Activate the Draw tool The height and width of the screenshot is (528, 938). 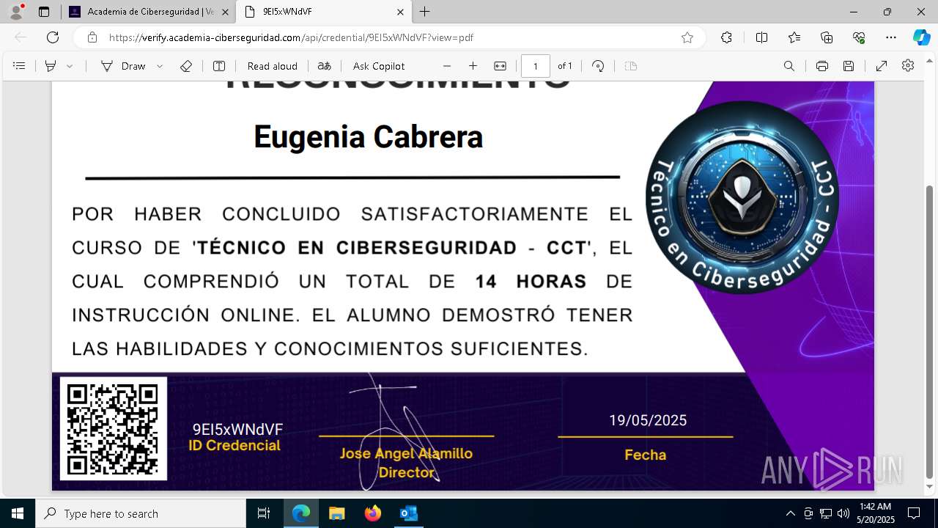tap(123, 66)
